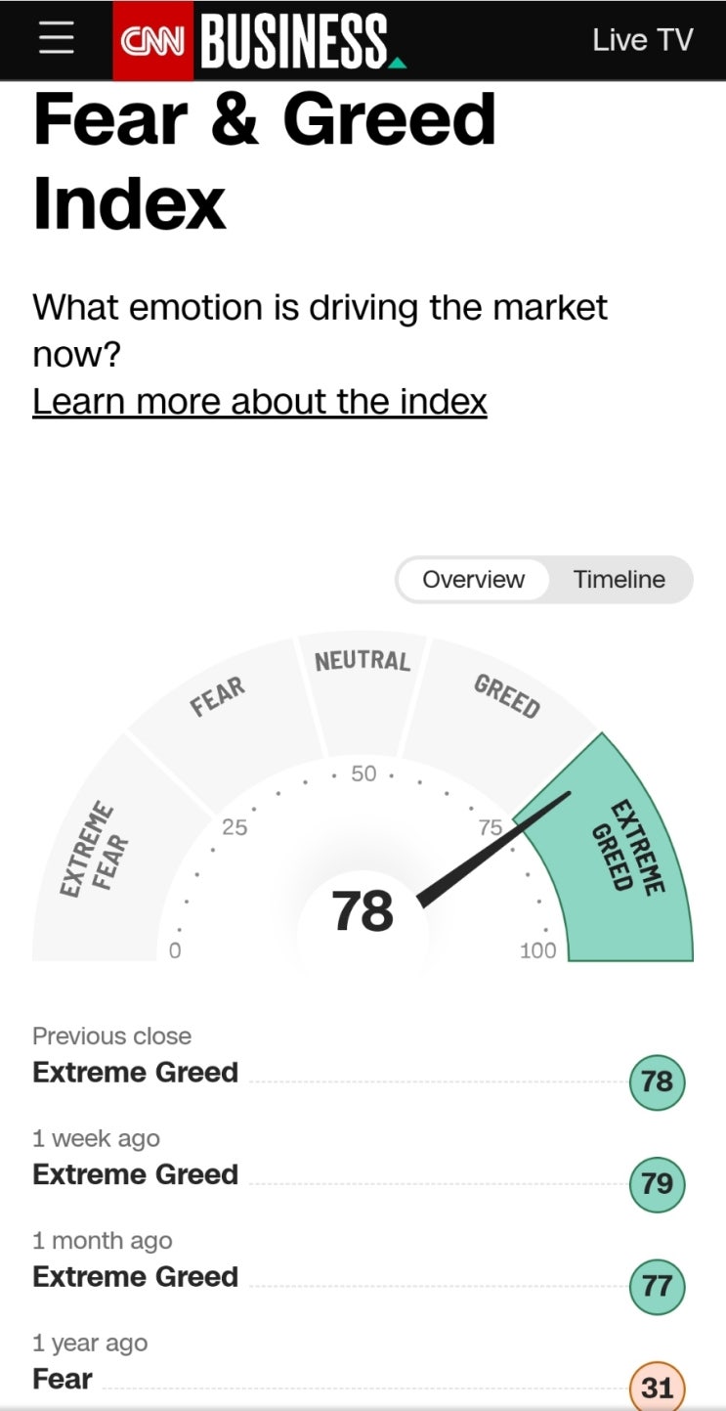Click the Fear & Greed Index heading

pos(264,161)
